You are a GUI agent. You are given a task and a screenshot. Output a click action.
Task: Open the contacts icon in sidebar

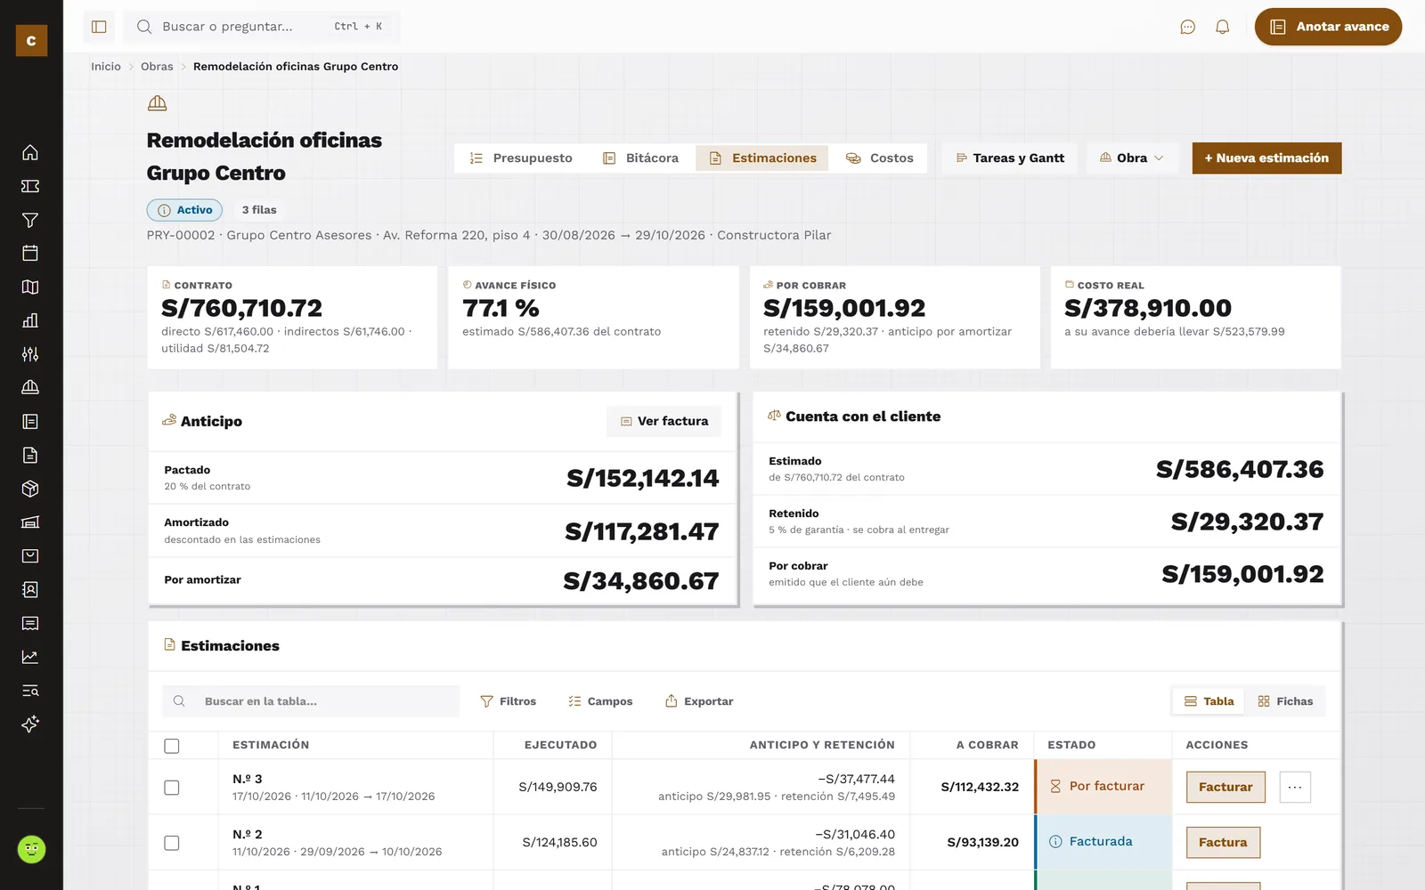tap(30, 589)
